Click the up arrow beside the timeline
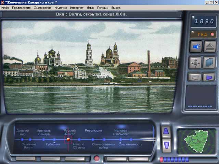The height and width of the screenshot is (164, 219). 166,131
